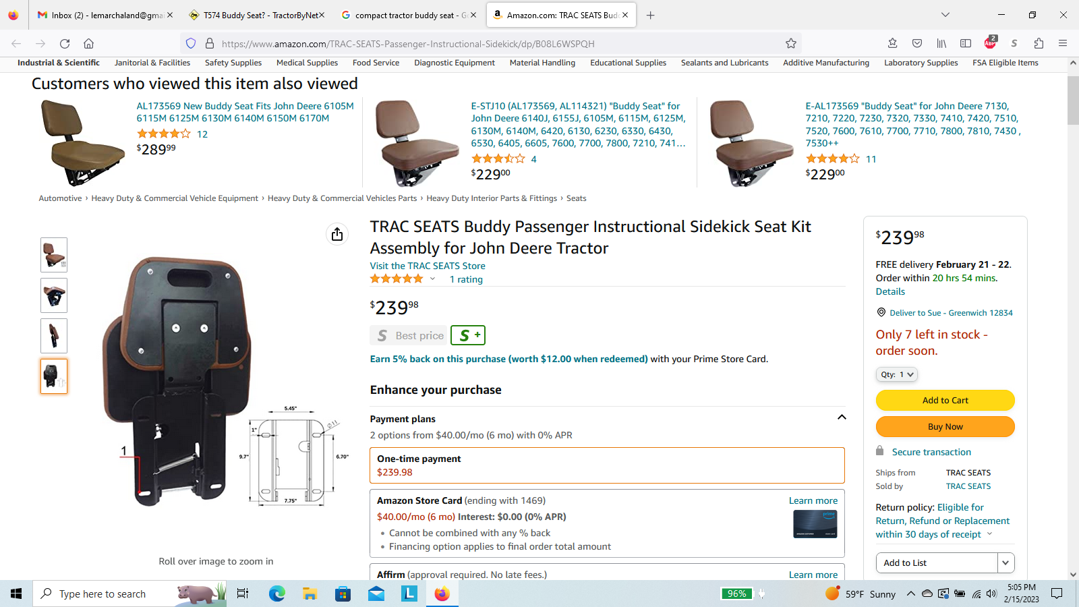Go to the Firefox home page icon
Viewport: 1079px width, 607px height.
pos(88,43)
